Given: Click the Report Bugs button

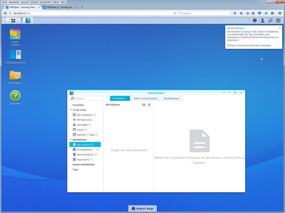Looking at the screenshot, I should 142,208.
